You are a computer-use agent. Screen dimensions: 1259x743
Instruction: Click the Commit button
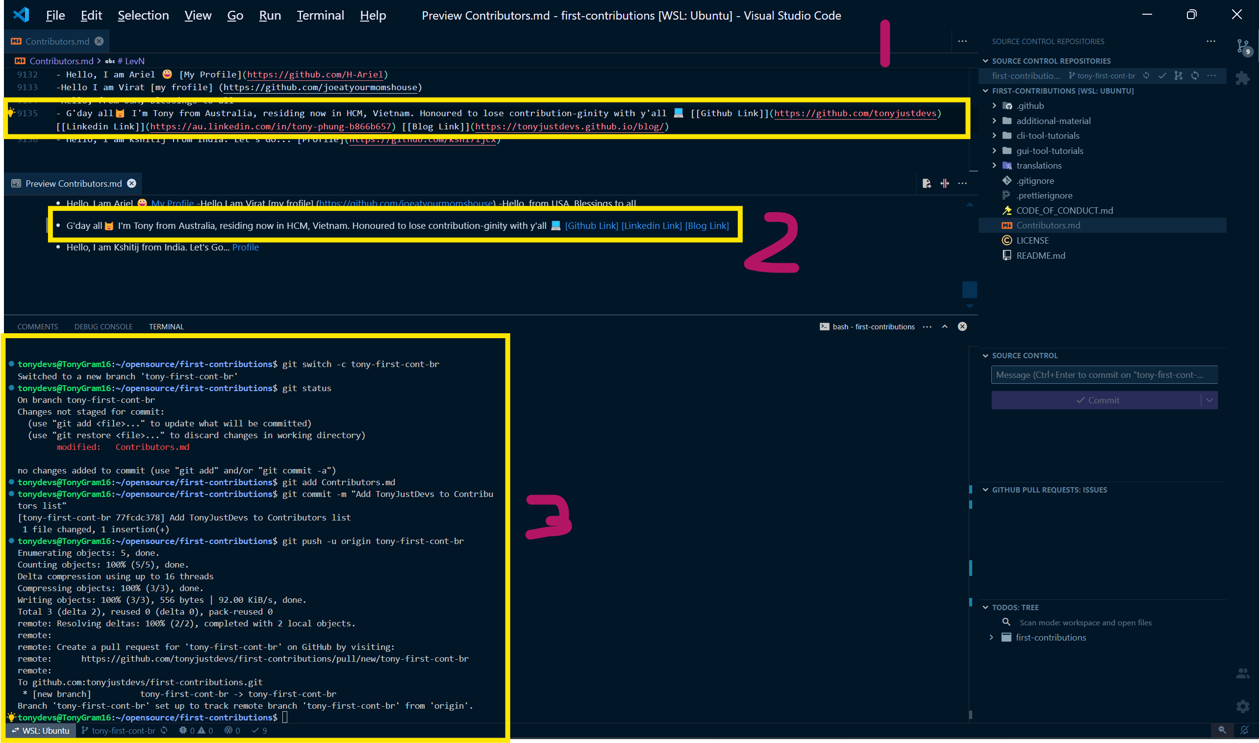pyautogui.click(x=1097, y=400)
